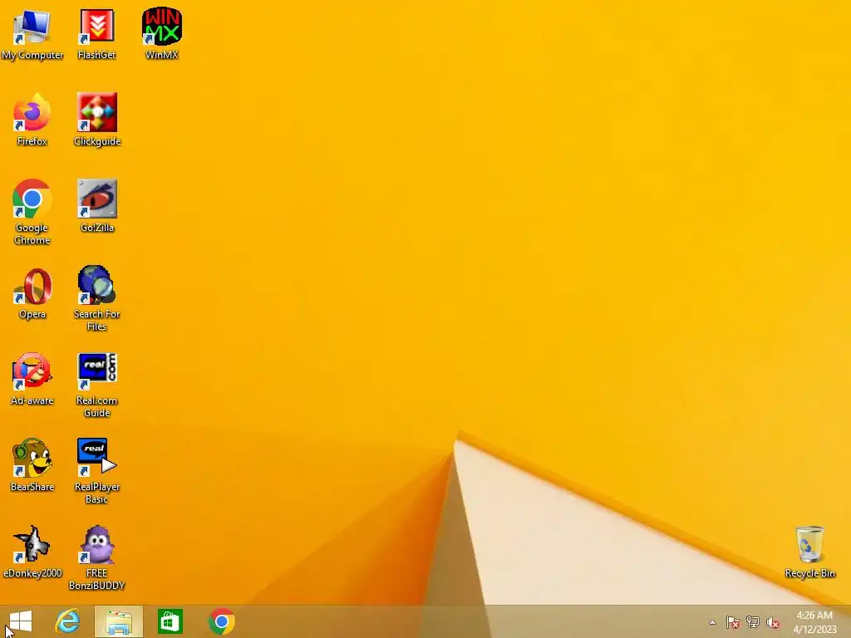Open Windows Store from taskbar
Screen dimensions: 851x638
(x=170, y=621)
